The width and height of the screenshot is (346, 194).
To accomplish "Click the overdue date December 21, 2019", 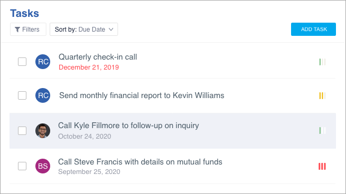I will click(89, 67).
